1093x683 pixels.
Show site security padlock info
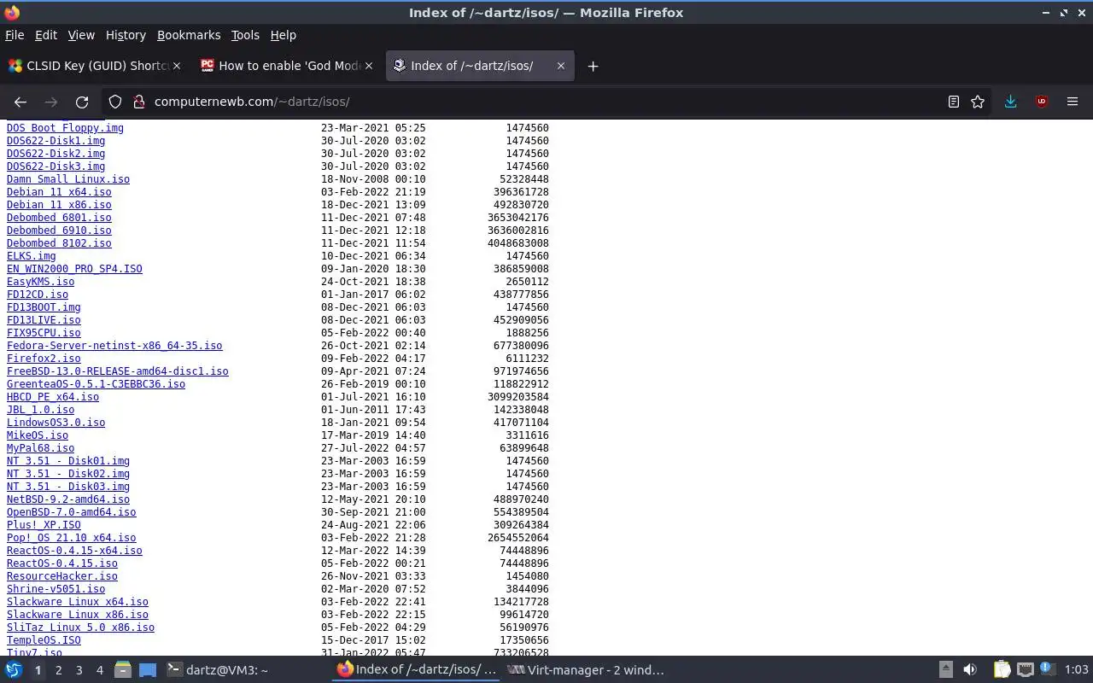[139, 102]
